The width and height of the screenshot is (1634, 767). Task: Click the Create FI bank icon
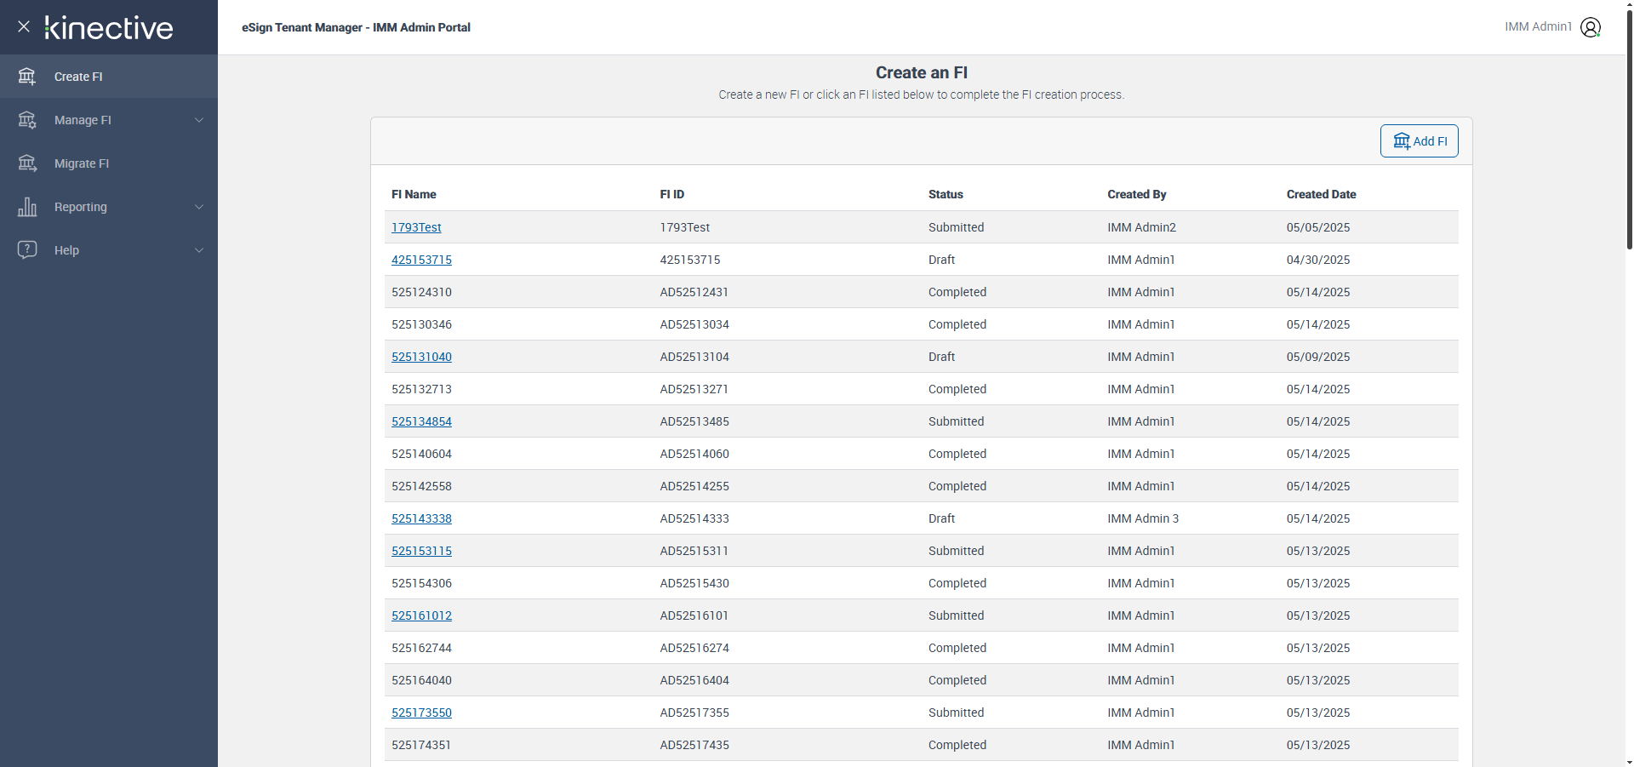pyautogui.click(x=27, y=77)
